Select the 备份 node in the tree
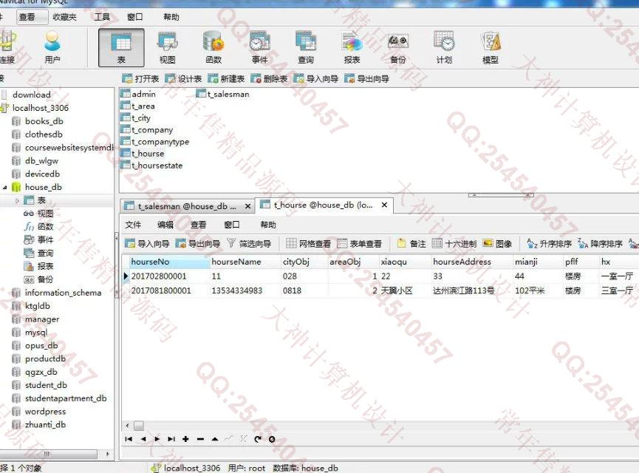639x473 pixels. pos(38,279)
